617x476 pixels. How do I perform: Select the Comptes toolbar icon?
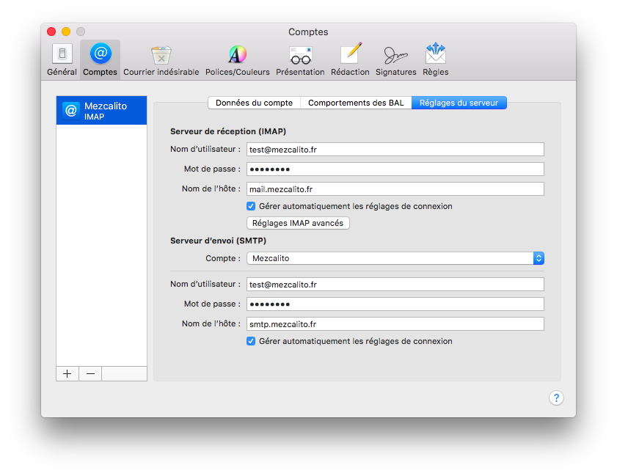[100, 59]
